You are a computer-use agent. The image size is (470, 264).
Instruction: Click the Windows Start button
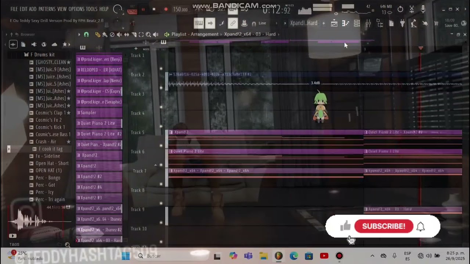pyautogui.click(x=126, y=256)
